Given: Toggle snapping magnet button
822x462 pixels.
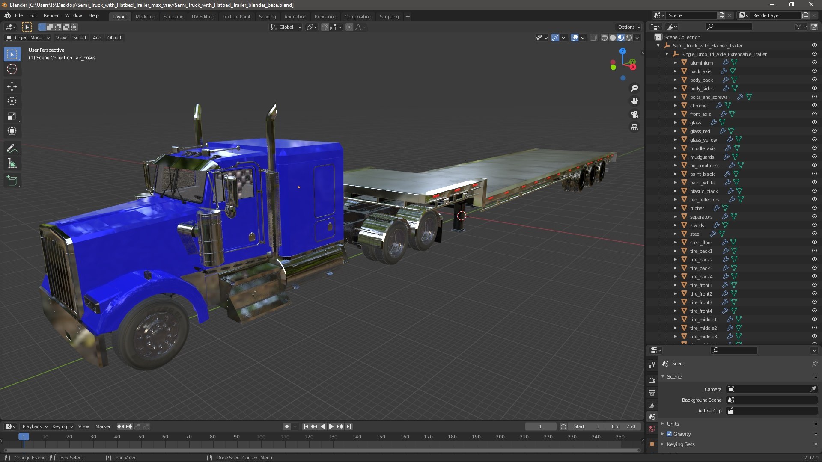Looking at the screenshot, I should click(325, 27).
